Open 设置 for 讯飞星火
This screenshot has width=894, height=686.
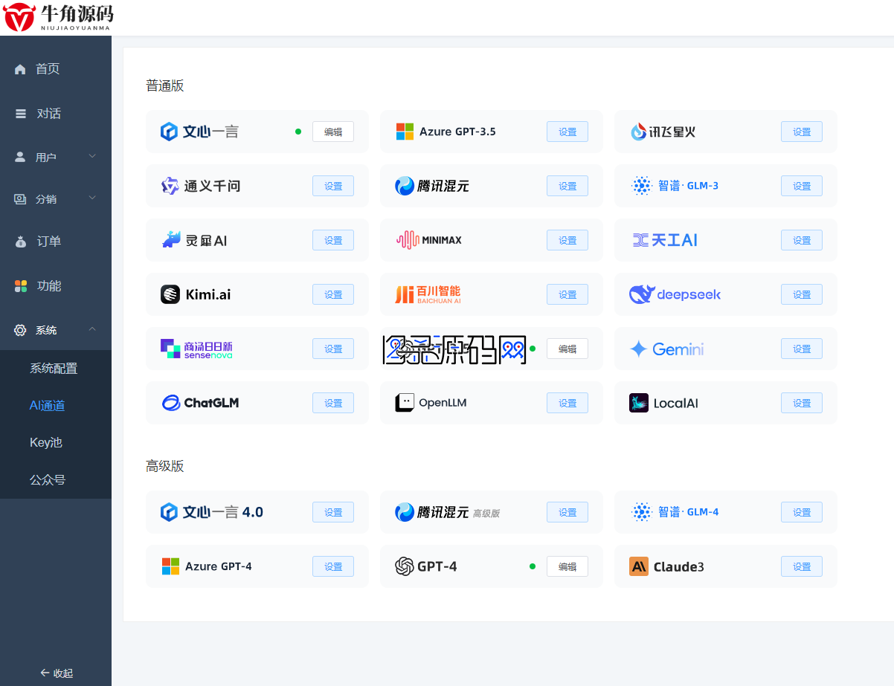tap(802, 132)
